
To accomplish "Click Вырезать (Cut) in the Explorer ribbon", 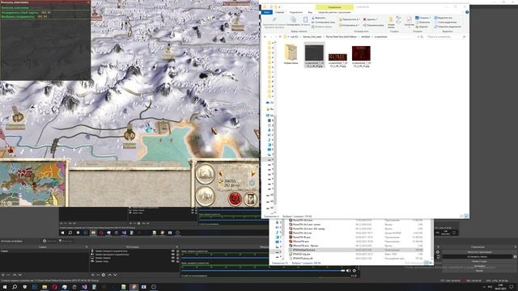I will tap(320, 18).
